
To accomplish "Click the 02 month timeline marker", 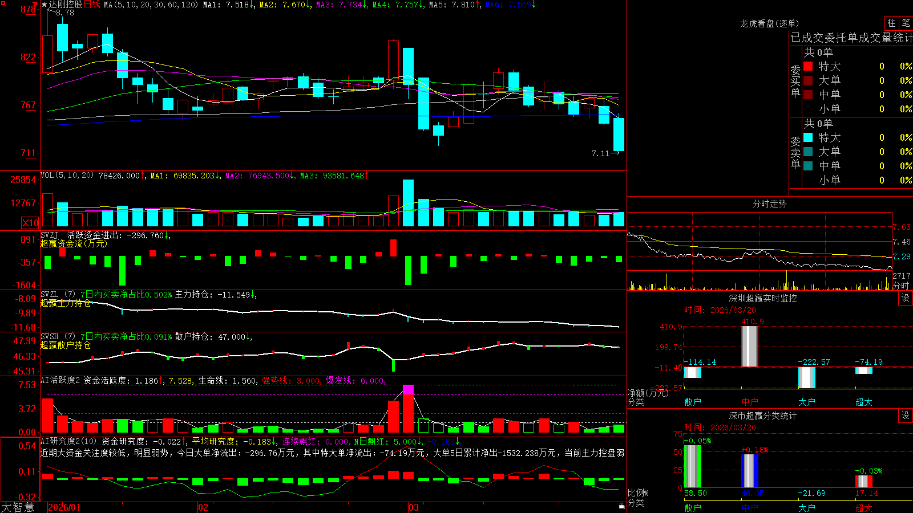I will click(203, 507).
